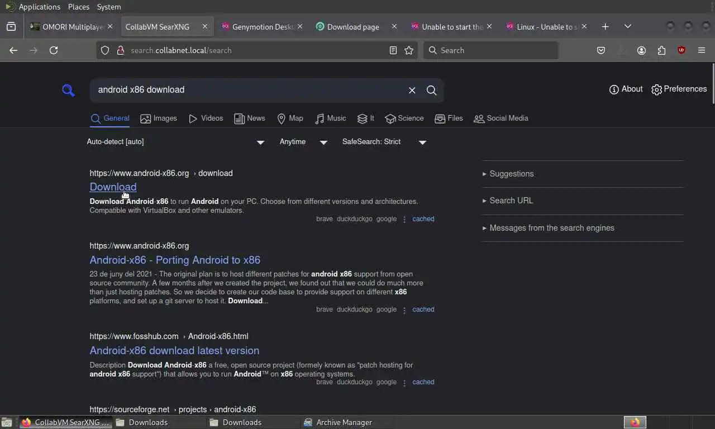The height and width of the screenshot is (429, 715).
Task: Open cached version of android-x86.org download result
Action: [x=423, y=219]
